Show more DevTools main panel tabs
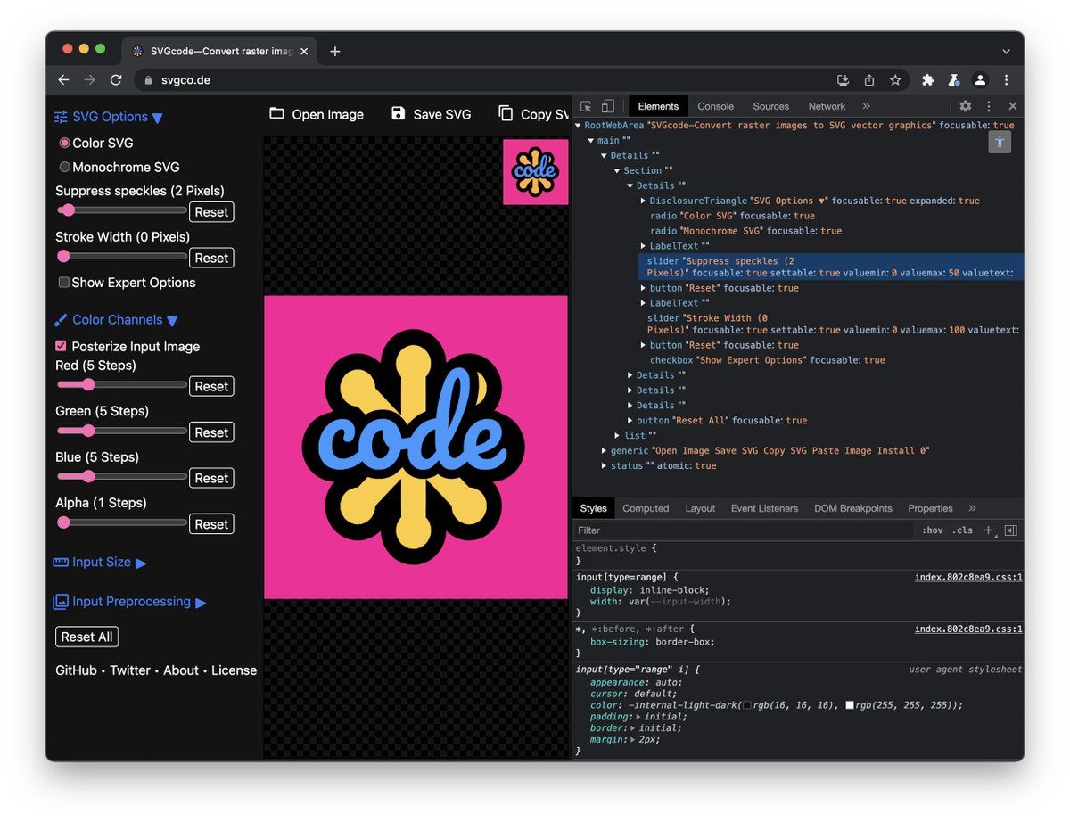This screenshot has width=1070, height=822. (x=866, y=106)
